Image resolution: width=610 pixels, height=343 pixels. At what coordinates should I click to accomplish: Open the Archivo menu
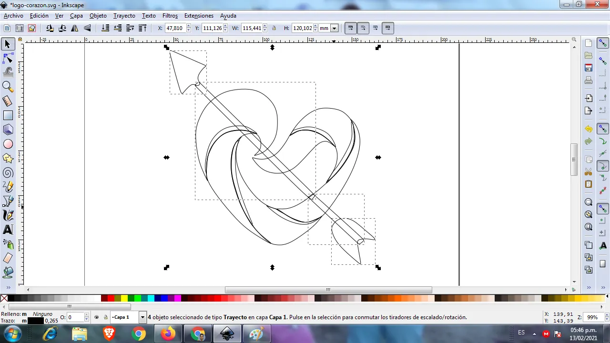click(x=13, y=16)
